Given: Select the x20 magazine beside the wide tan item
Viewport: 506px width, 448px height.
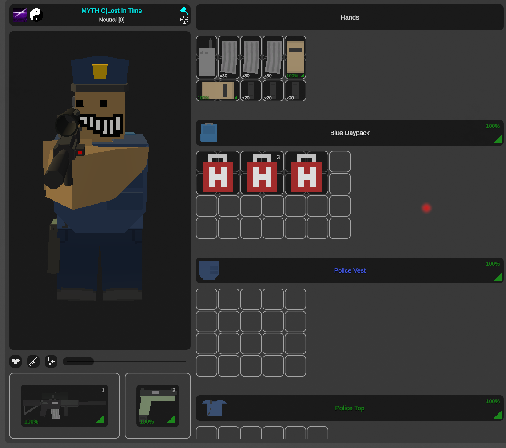Looking at the screenshot, I should pos(251,91).
